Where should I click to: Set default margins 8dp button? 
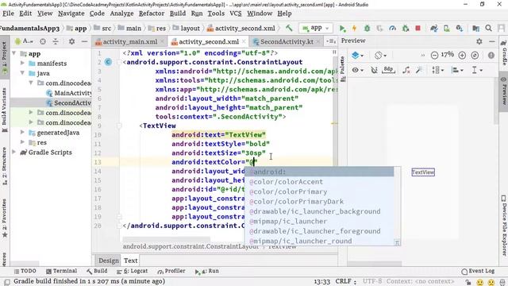(388, 70)
